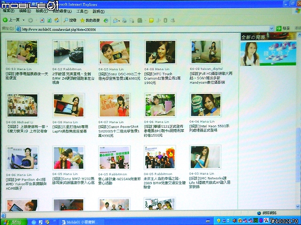Click the yellow shield tray icon
Screen dimensions: 301x225
pyautogui.click(x=218, y=221)
